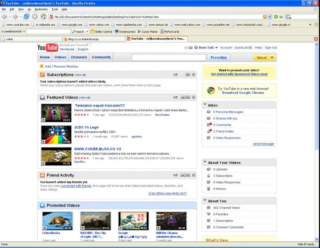Viewport: 320px width, 248px height.
Task: Open the Bookmarks menu
Action: coord(41,9)
